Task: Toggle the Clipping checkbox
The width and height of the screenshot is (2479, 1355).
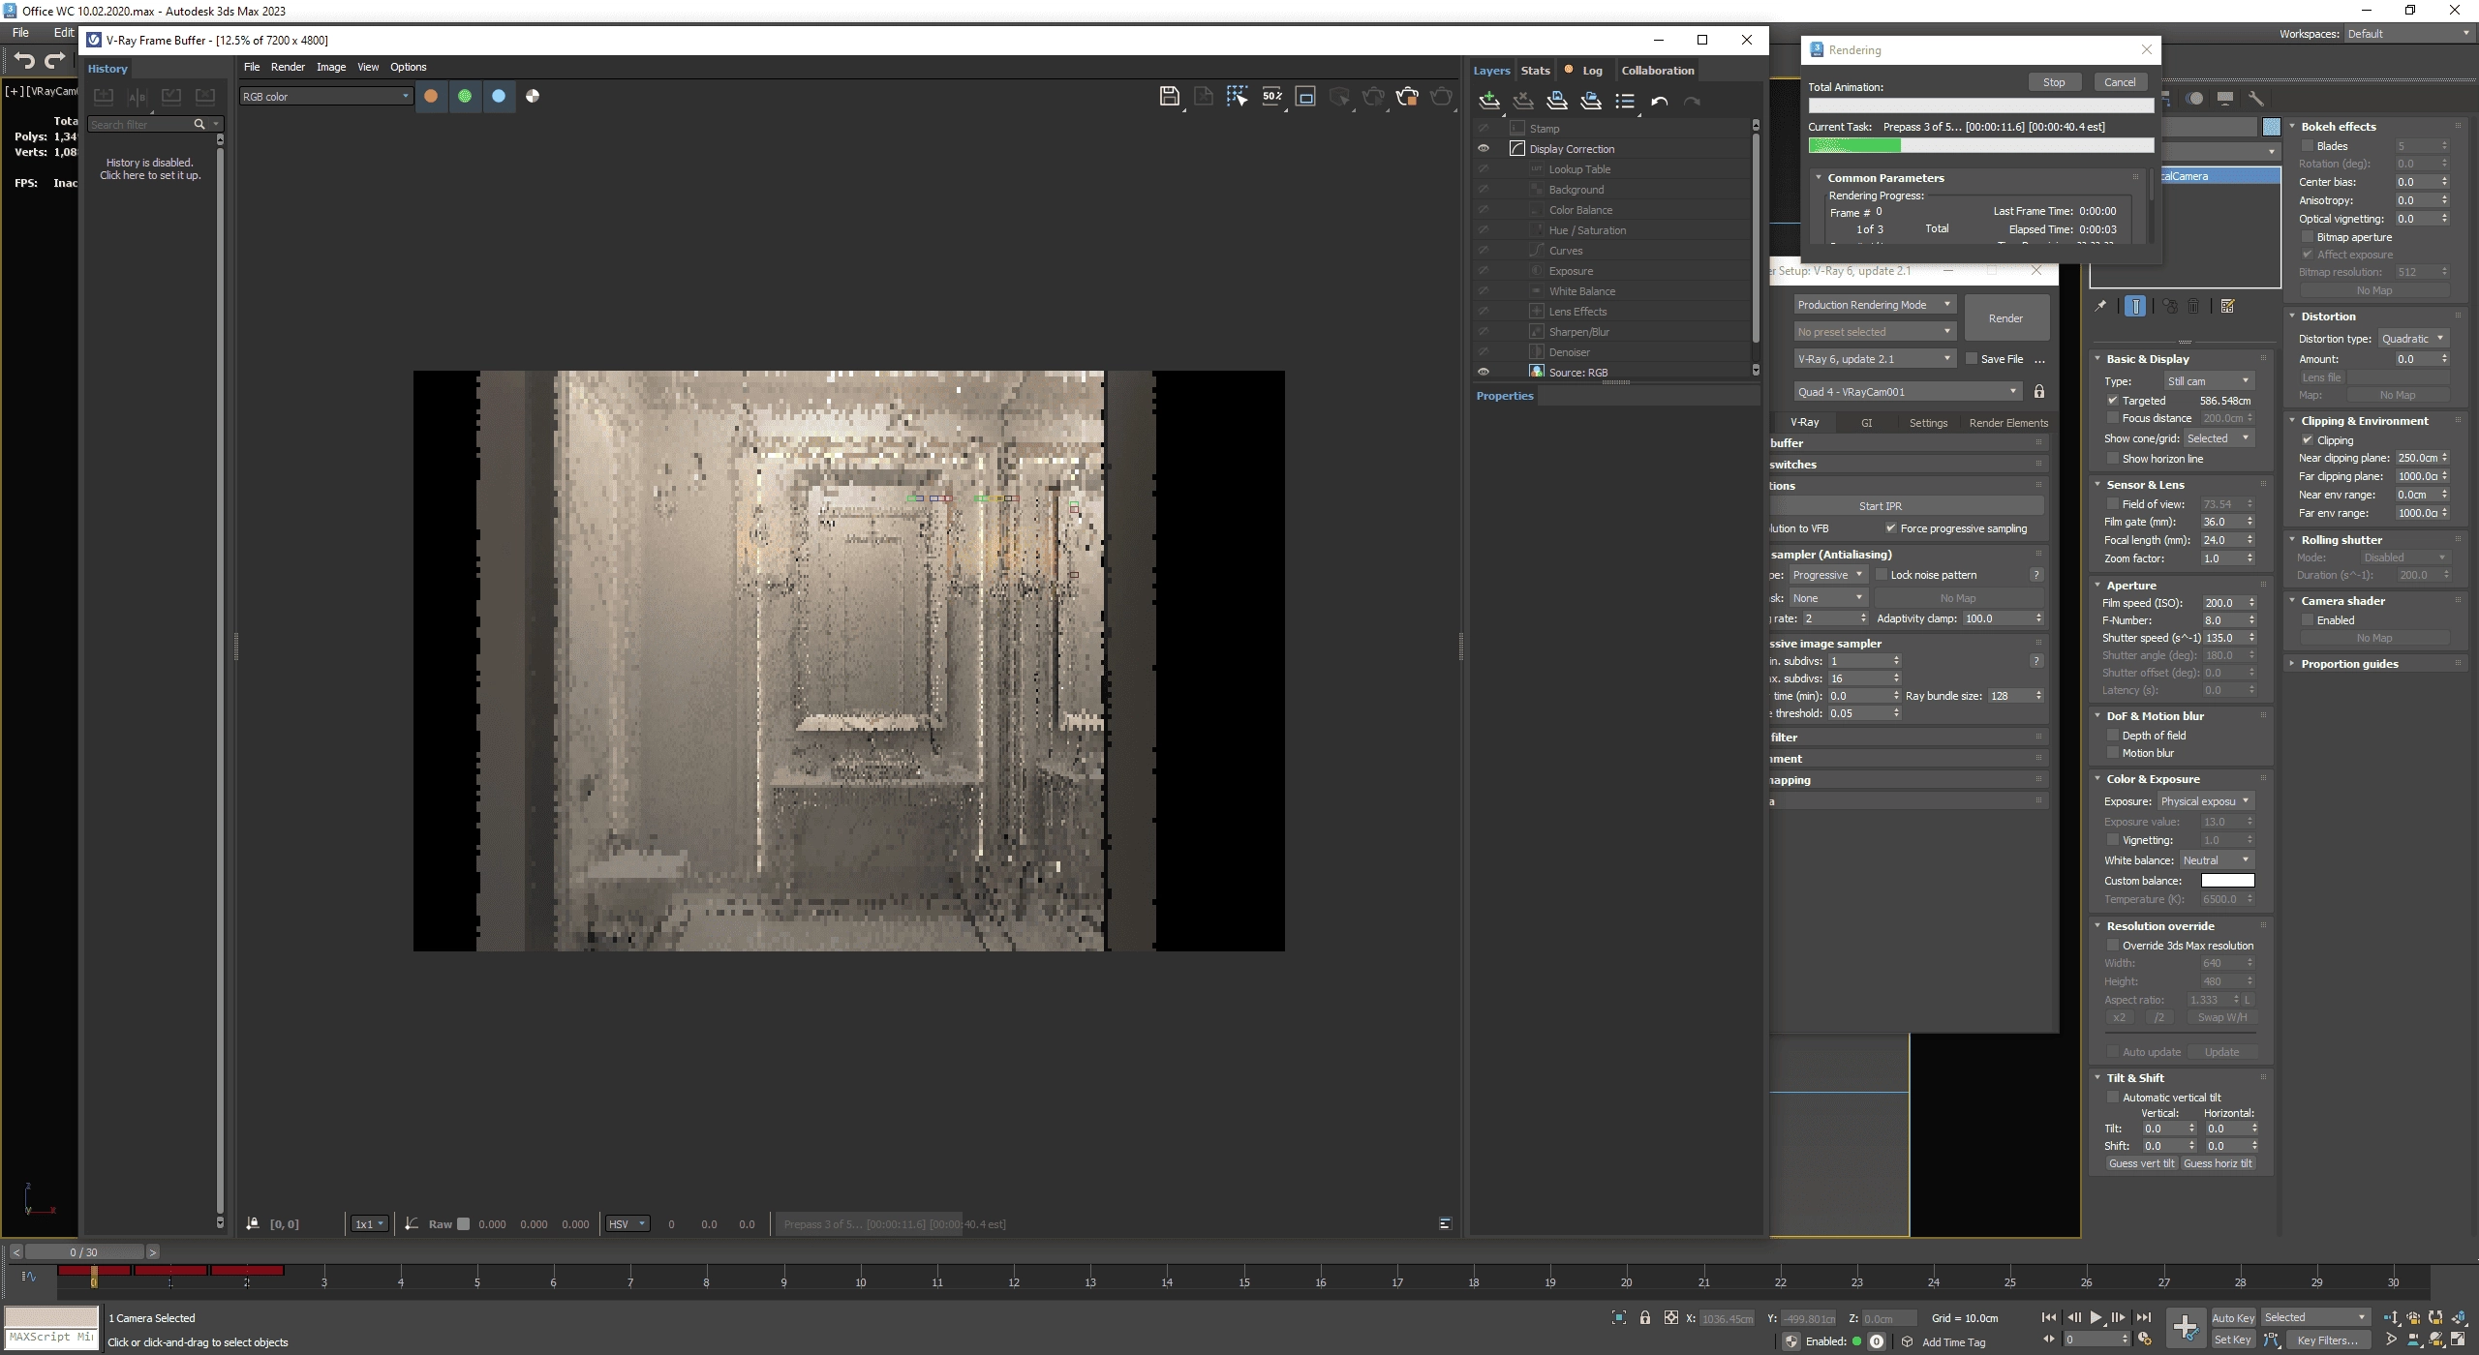Action: click(2307, 439)
